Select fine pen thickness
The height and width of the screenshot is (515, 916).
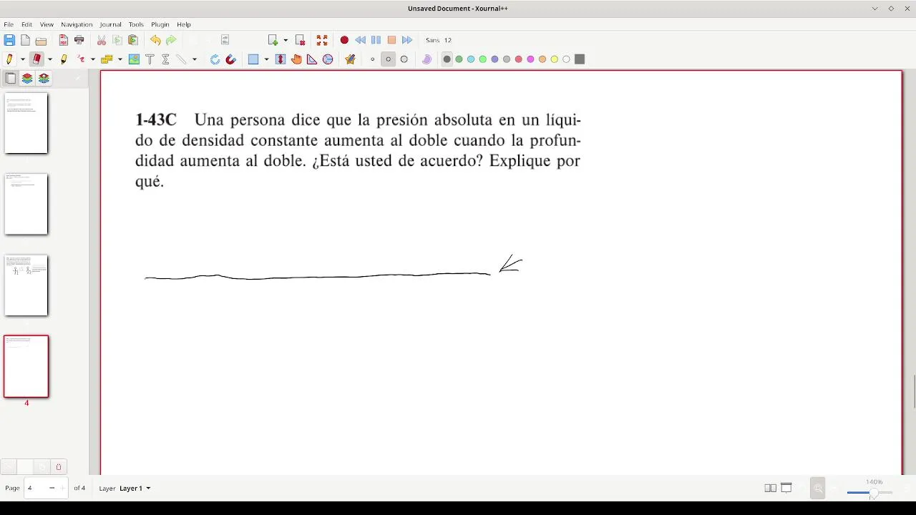pyautogui.click(x=372, y=59)
